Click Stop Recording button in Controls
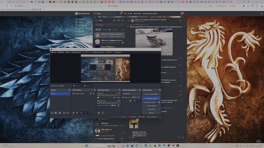The height and width of the screenshot is (148, 264). point(151,98)
